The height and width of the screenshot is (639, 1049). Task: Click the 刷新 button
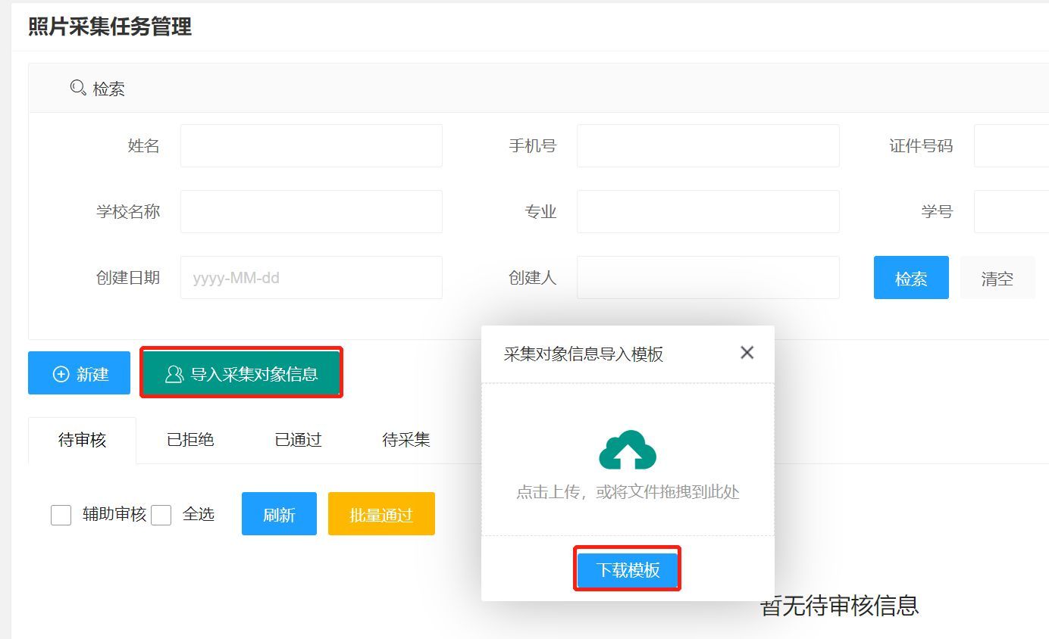click(x=279, y=514)
